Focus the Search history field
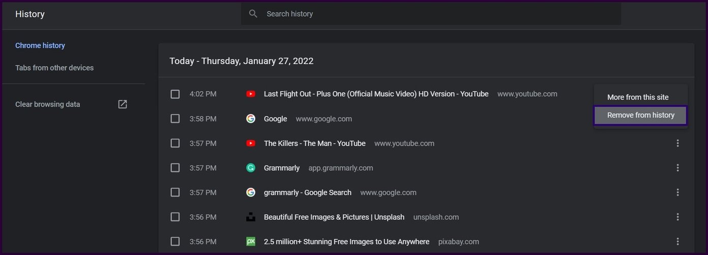 pos(431,14)
